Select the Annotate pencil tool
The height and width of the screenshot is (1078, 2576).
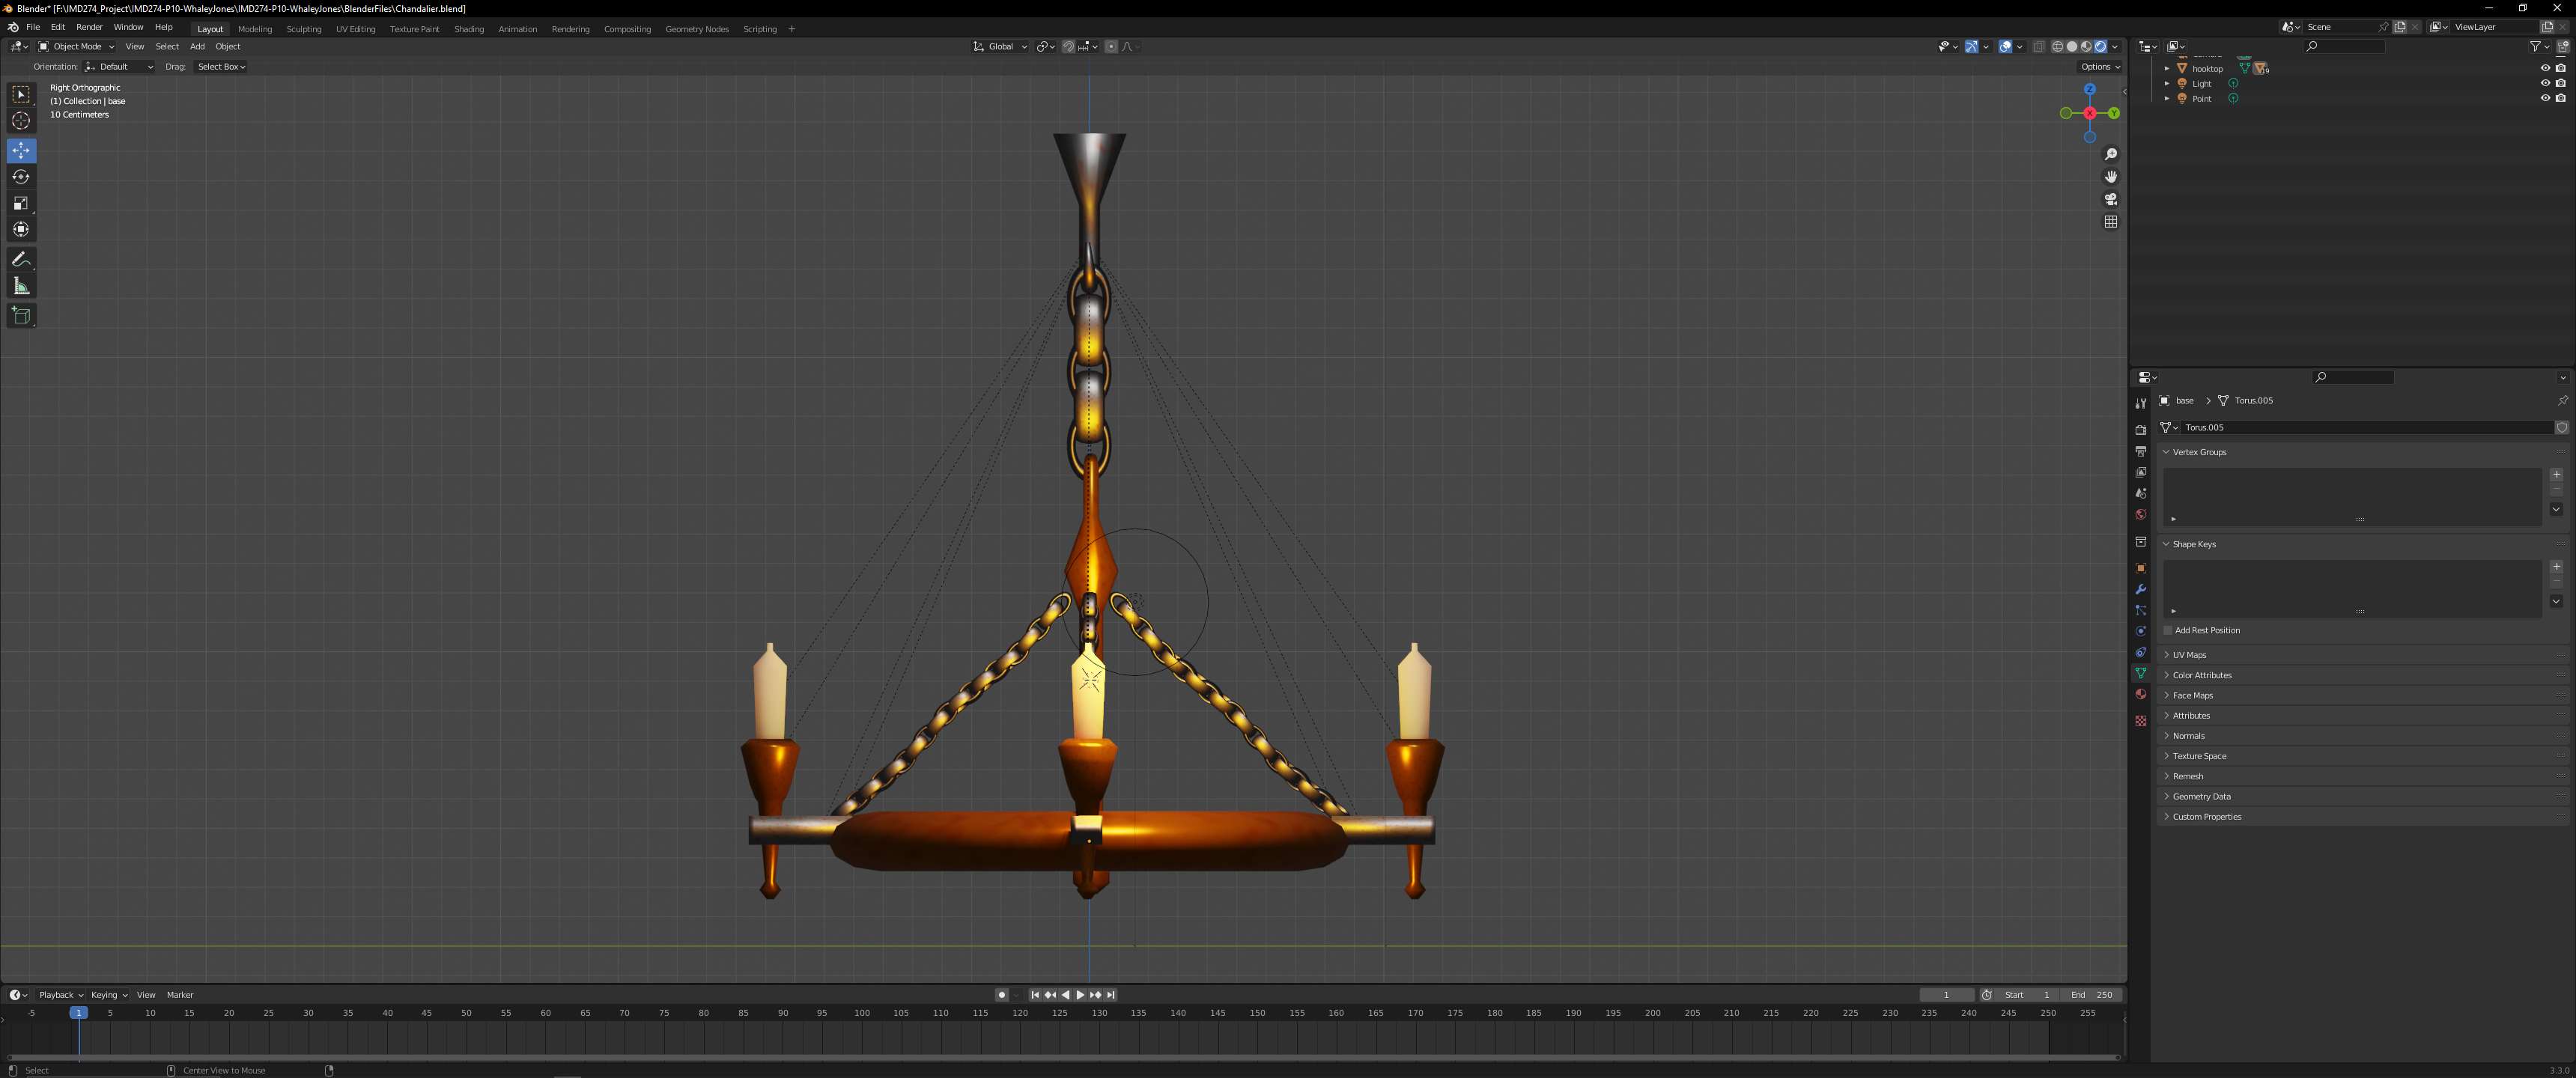point(21,259)
